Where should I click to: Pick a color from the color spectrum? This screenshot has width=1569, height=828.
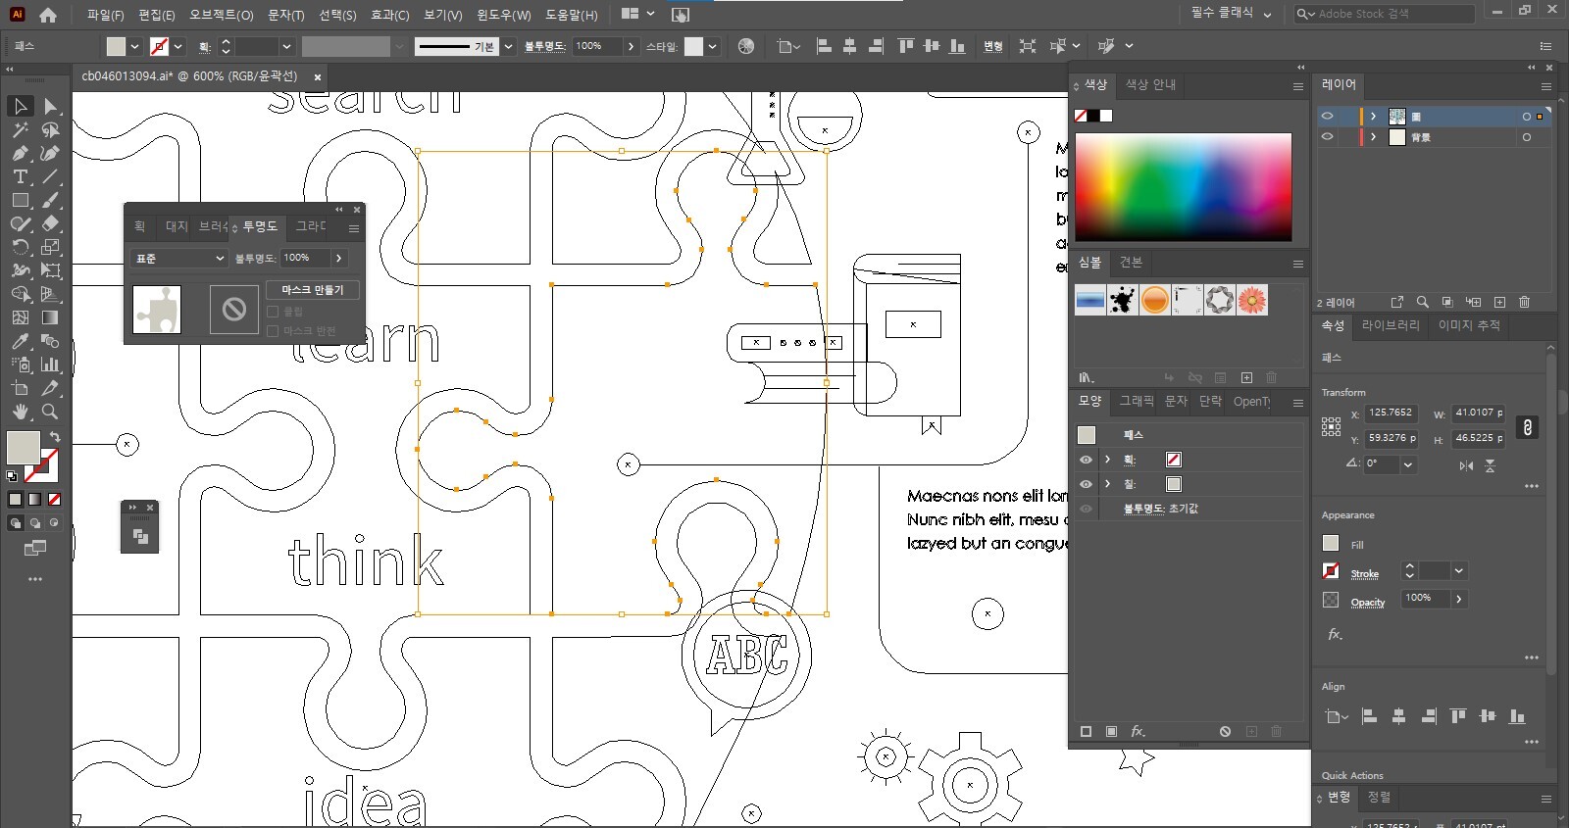[1183, 186]
